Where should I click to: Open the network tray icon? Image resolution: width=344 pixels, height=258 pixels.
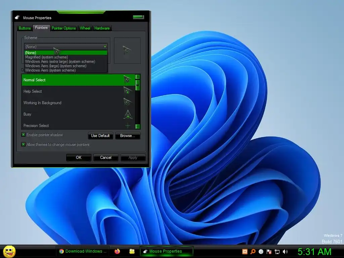tap(277, 252)
